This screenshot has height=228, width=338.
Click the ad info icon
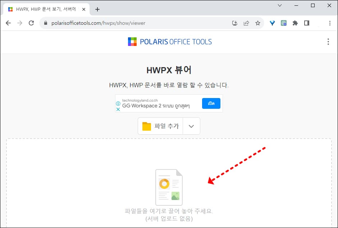118,103
